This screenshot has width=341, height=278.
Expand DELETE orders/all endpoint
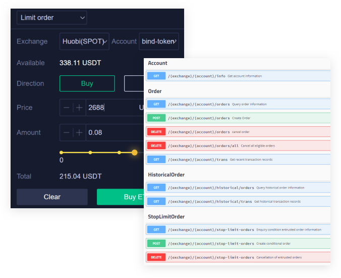(238, 146)
